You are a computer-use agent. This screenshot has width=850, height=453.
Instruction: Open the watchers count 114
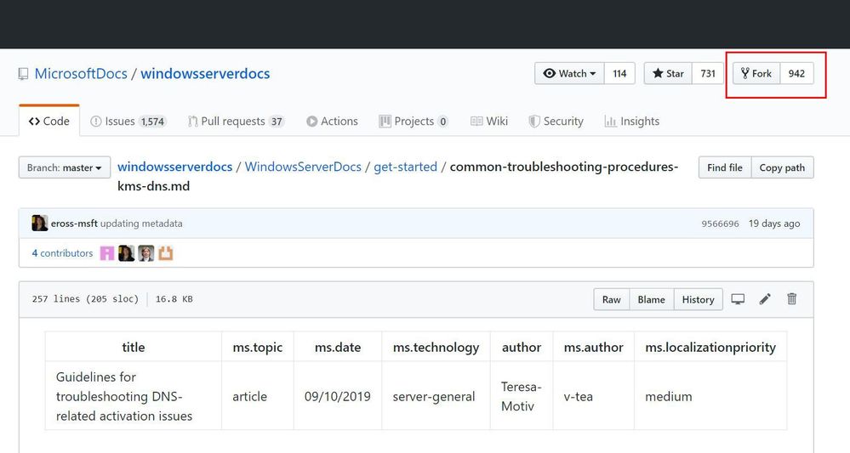point(619,74)
